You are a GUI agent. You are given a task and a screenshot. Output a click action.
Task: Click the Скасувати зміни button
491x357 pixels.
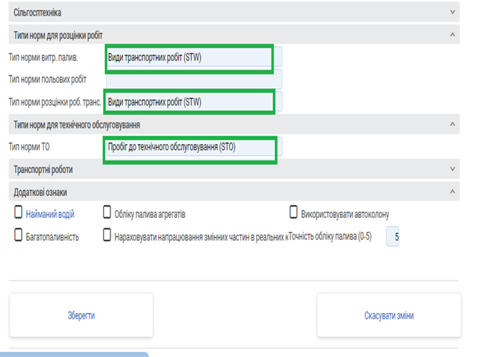pos(388,315)
